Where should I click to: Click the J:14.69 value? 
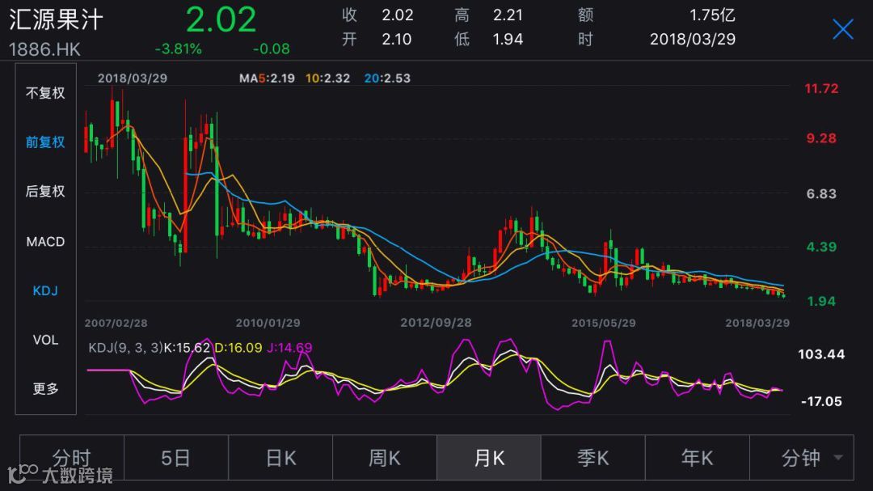pos(289,348)
